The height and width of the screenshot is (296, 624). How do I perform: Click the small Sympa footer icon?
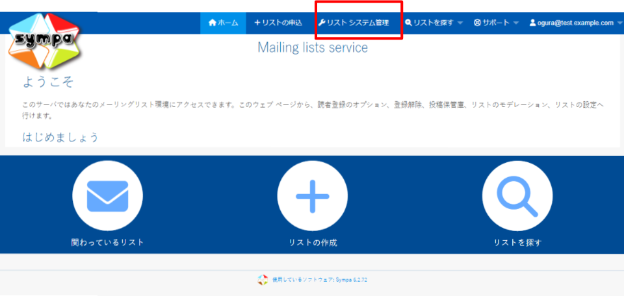tap(262, 280)
